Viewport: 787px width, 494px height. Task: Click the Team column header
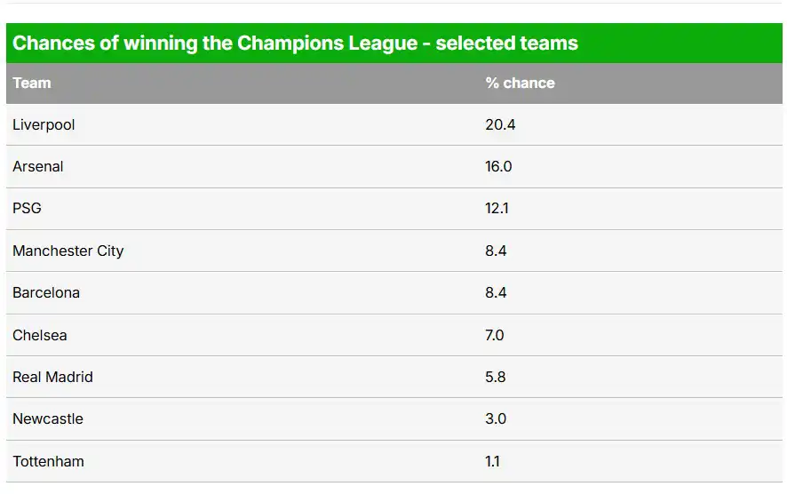[32, 83]
